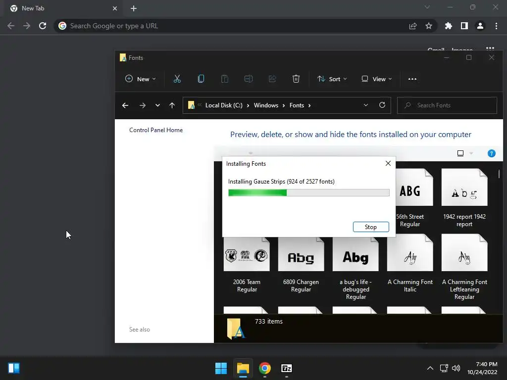507x380 pixels.
Task: Select a bug's life - debugged Regular font
Action: click(x=355, y=268)
